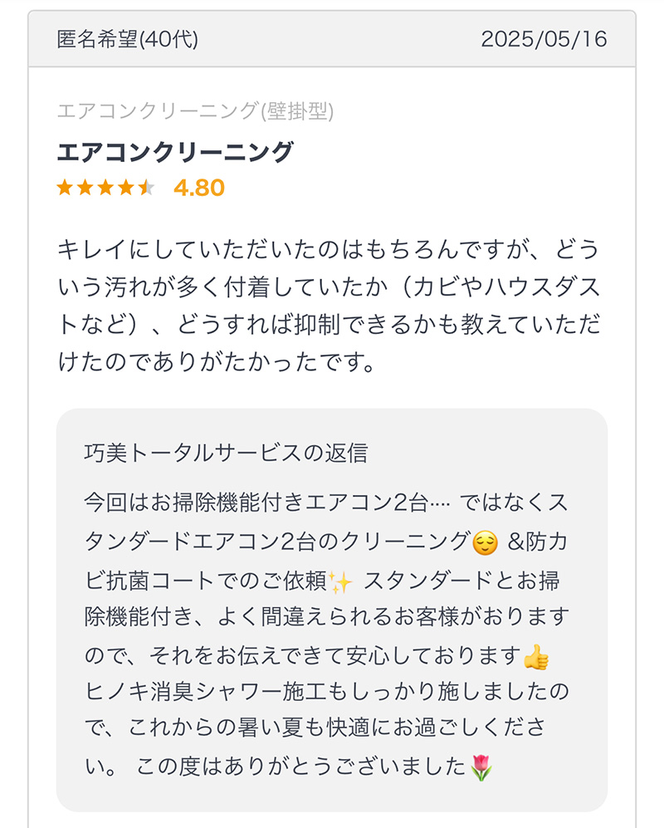This screenshot has width=664, height=828.
Task: Click the bold エアコンクリーニング review title
Action: [x=174, y=152]
